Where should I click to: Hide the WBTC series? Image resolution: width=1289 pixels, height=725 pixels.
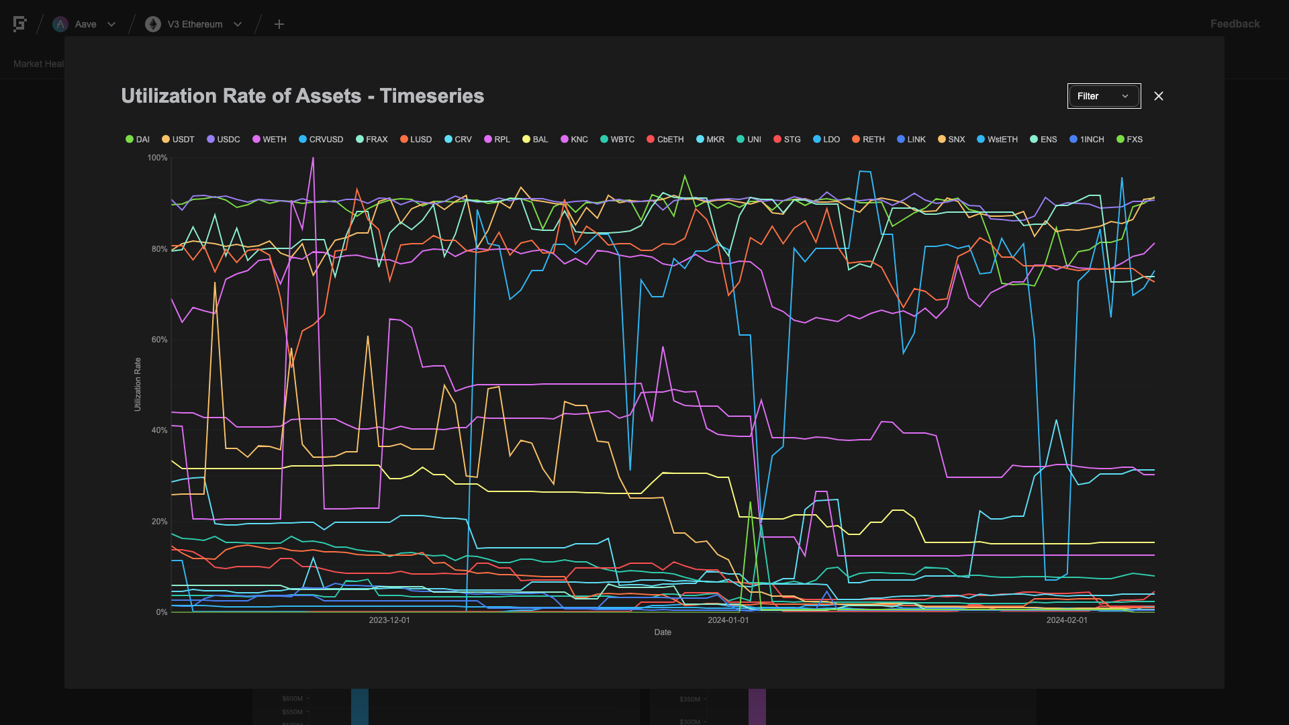[x=618, y=140]
